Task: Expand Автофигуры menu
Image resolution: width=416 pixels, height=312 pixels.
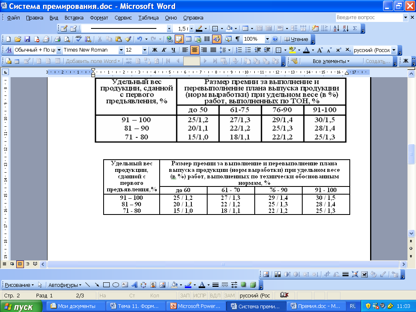Action: [65, 285]
